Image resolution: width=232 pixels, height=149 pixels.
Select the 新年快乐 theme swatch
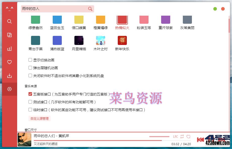122,40
